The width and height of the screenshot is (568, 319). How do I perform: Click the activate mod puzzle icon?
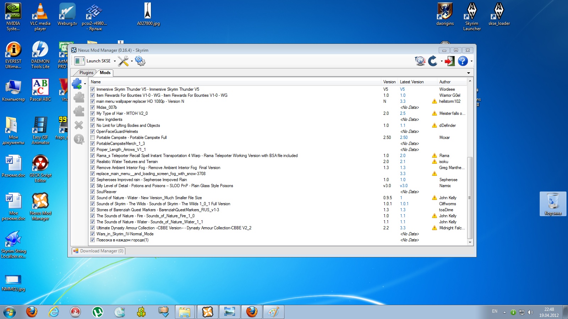79,97
